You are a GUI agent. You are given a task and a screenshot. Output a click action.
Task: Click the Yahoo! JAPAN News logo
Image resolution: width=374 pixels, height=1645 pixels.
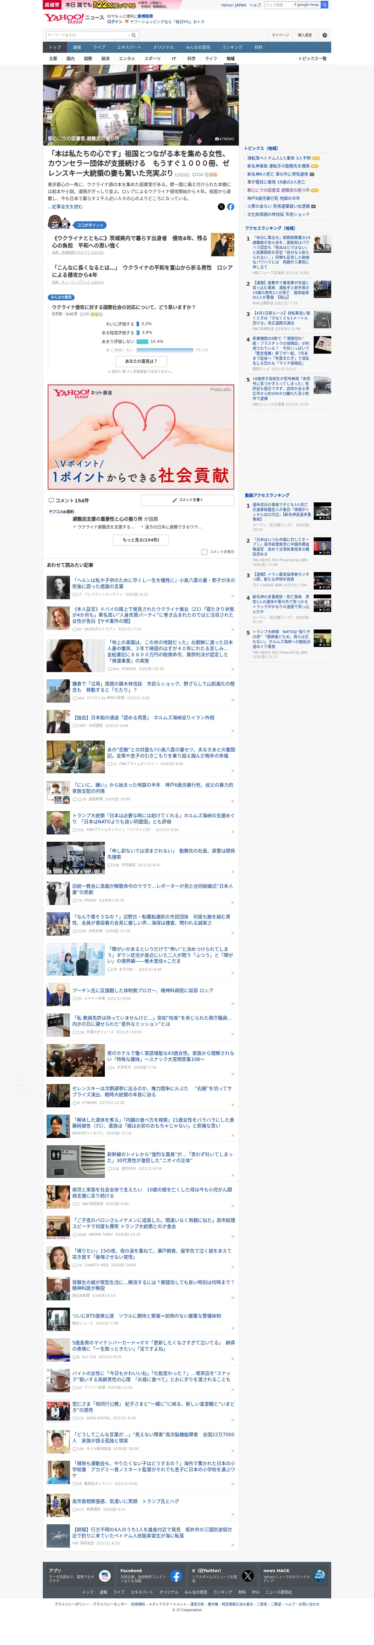coord(74,19)
